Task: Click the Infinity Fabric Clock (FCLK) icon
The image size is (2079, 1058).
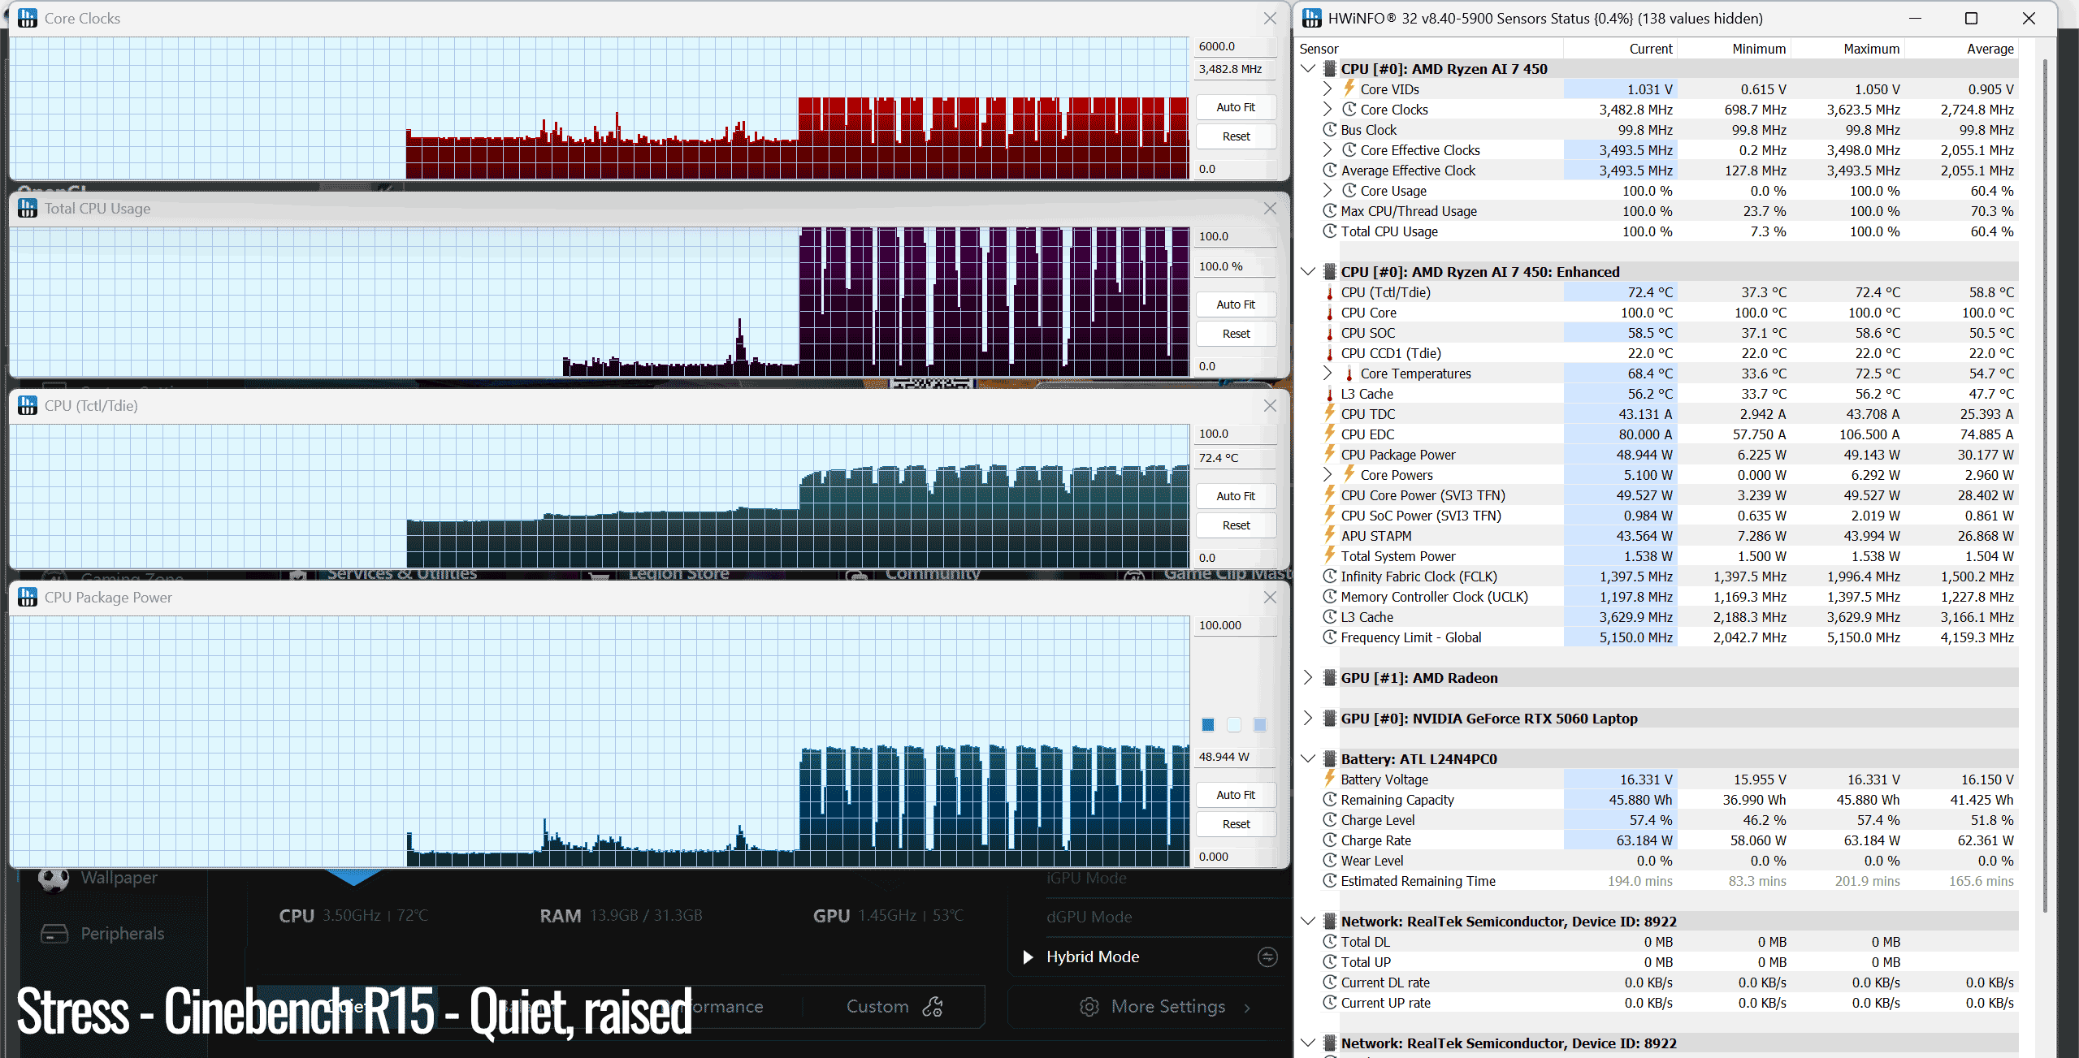Action: (1330, 577)
